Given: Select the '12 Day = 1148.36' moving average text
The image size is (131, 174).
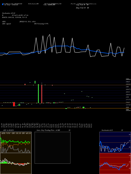Looking at the screenshot, I should click(x=11, y=5).
